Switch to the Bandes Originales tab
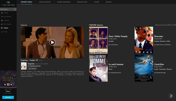The height and width of the screenshot is (101, 176). (x=64, y=2)
